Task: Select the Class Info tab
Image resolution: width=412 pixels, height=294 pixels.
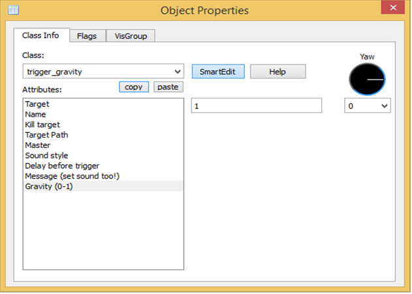Action: (x=40, y=35)
